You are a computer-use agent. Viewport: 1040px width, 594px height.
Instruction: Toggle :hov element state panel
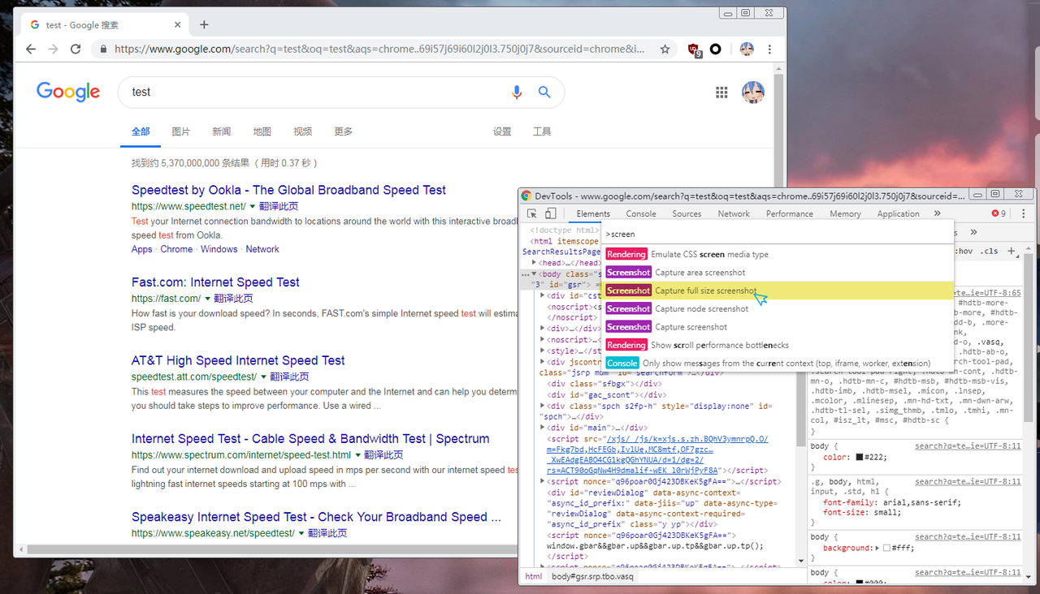(965, 252)
